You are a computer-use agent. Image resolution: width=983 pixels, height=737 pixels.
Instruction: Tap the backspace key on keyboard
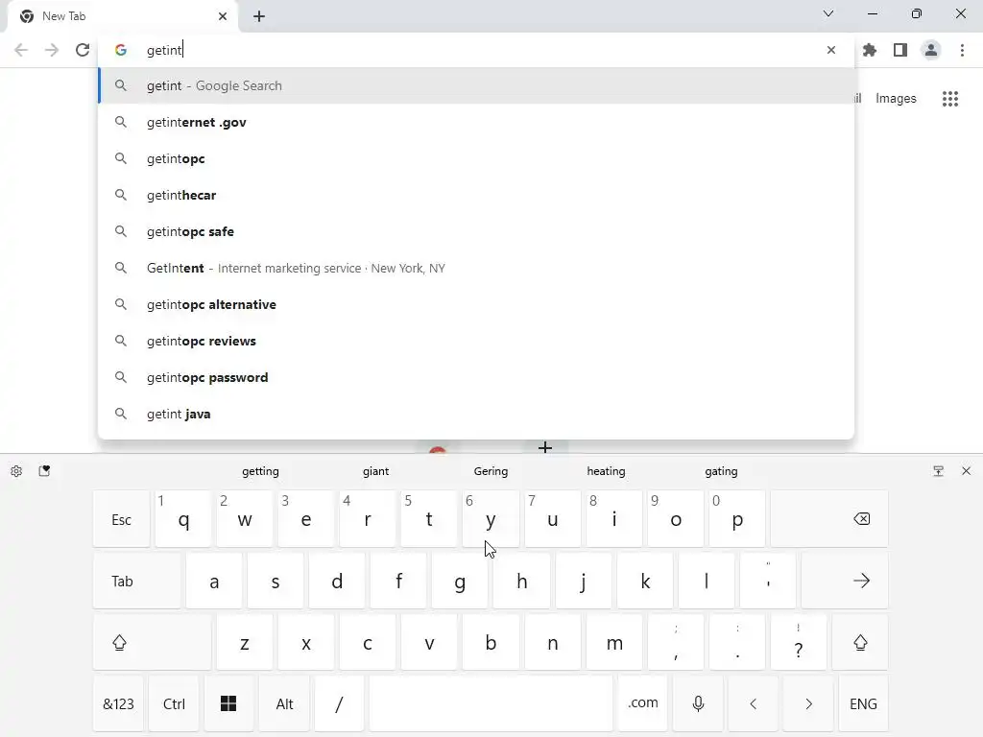coord(828,519)
